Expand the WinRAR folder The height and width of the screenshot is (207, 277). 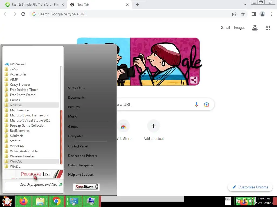click(x=31, y=161)
